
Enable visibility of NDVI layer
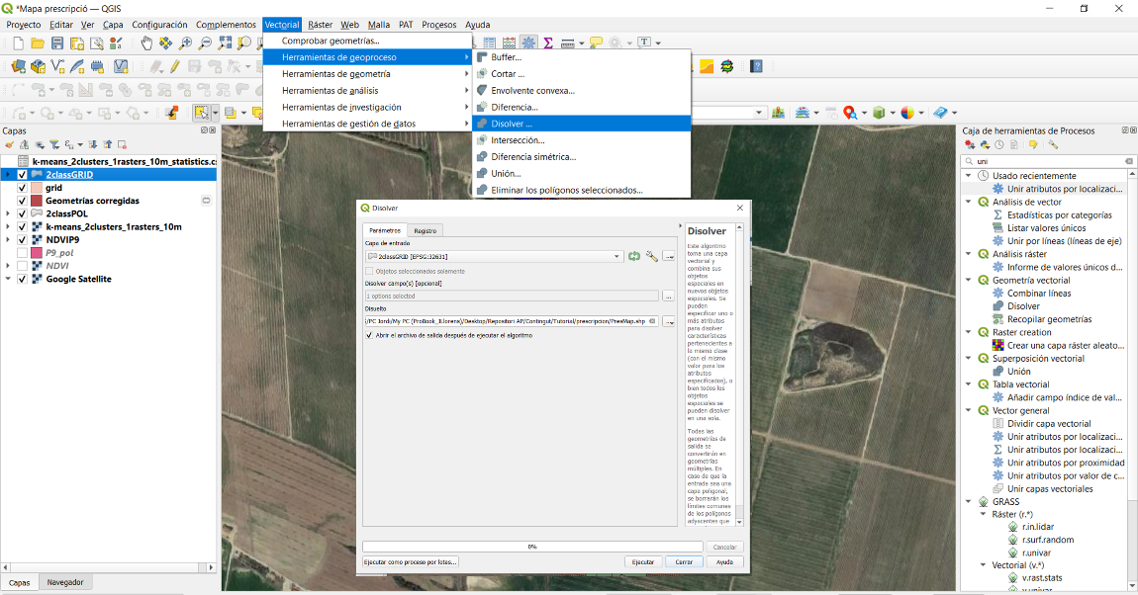23,266
